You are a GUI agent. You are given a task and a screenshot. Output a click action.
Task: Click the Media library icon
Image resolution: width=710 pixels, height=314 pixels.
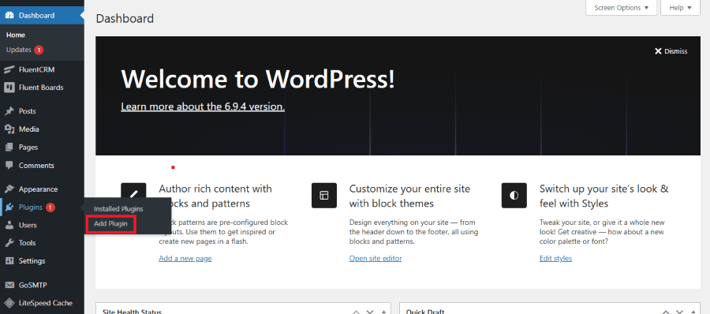(x=9, y=129)
